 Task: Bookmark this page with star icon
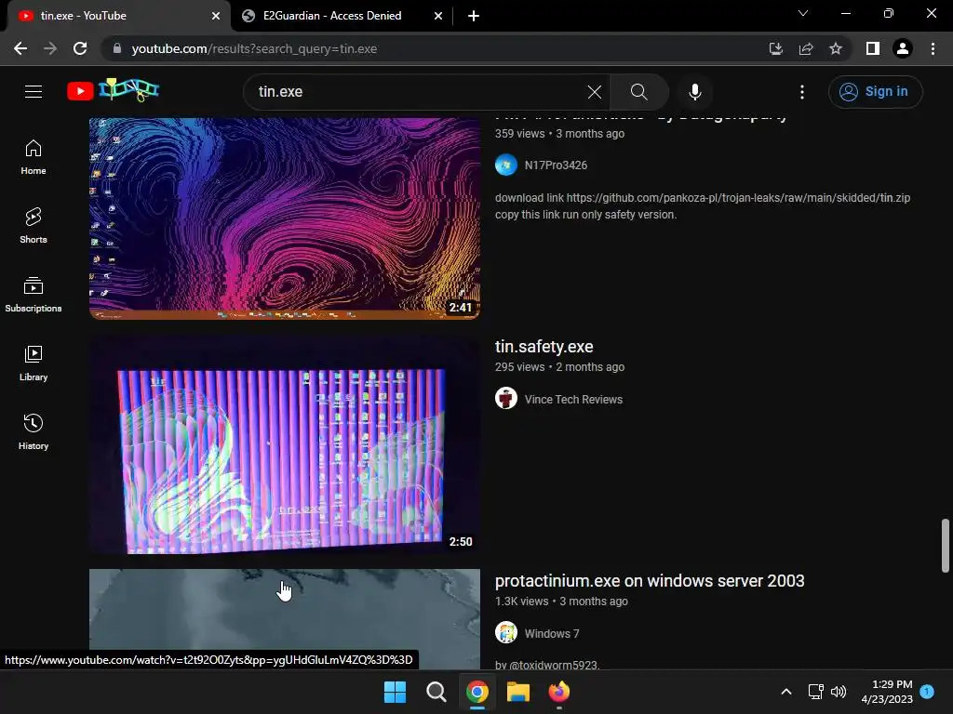[836, 48]
